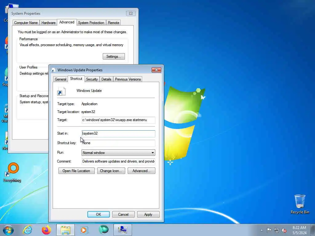The height and width of the screenshot is (236, 315).
Task: Click the Start in input field
Action: tap(118, 133)
